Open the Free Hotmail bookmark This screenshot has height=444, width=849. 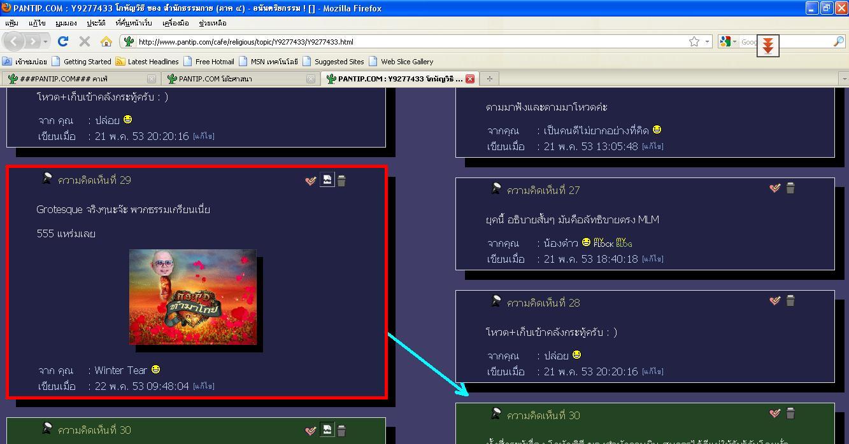coord(209,62)
